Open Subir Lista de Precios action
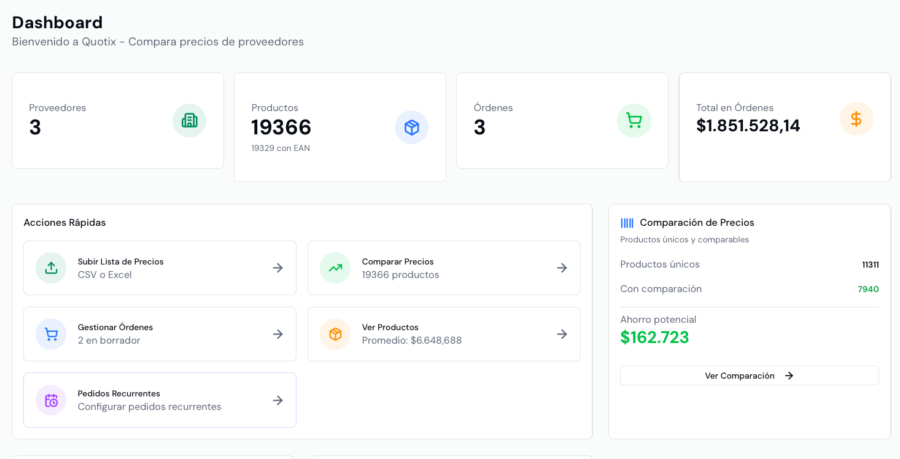 click(160, 268)
